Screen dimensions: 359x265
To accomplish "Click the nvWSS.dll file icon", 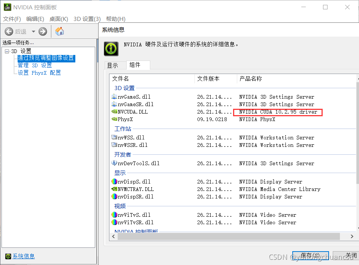I will point(114,137).
